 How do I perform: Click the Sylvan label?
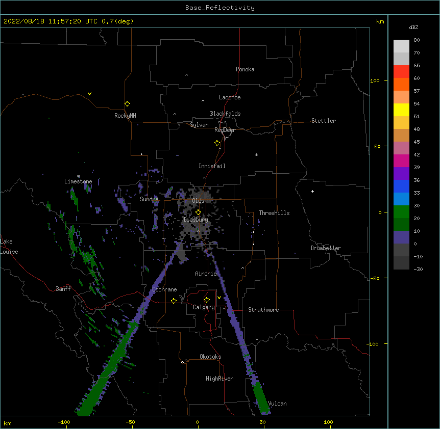(199, 125)
